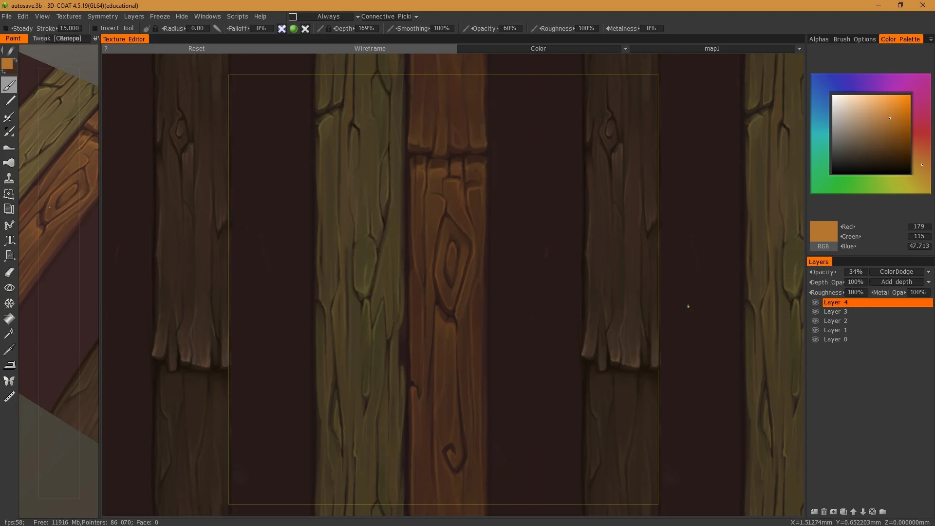
Task: Click the current orange color swatch in the left toolbar
Action: [x=7, y=64]
